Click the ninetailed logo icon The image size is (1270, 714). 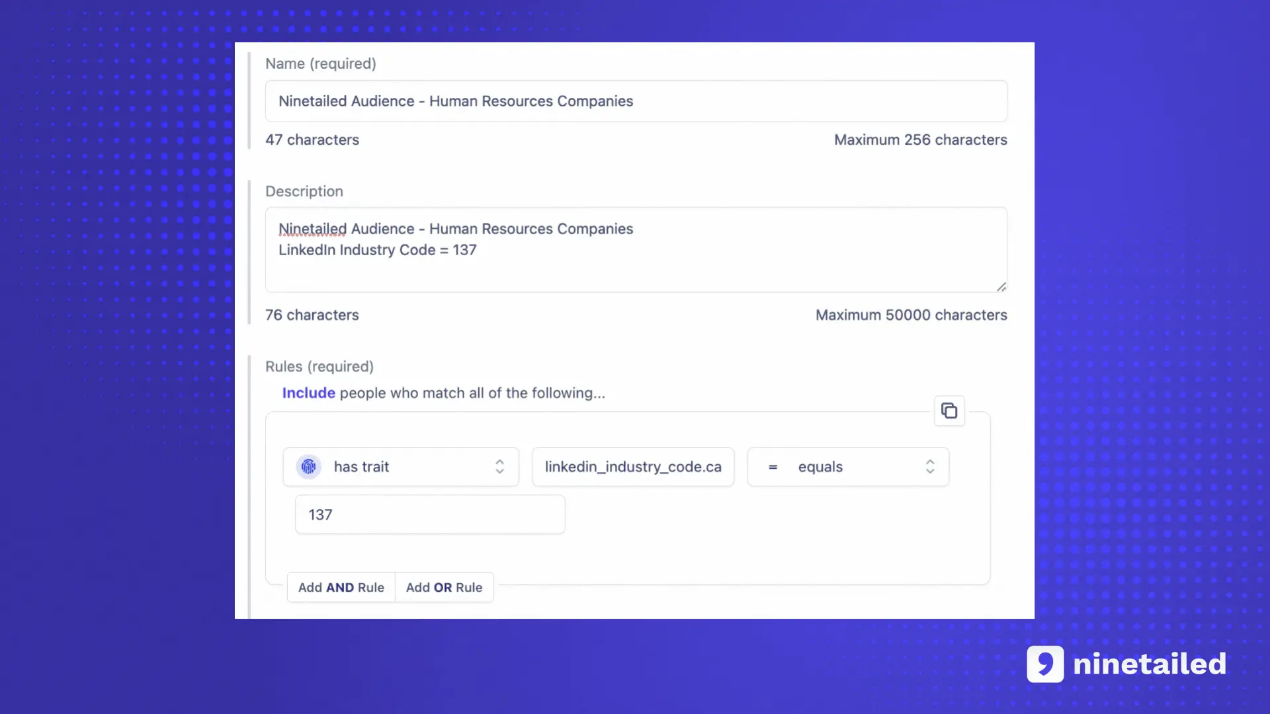[x=1045, y=664]
